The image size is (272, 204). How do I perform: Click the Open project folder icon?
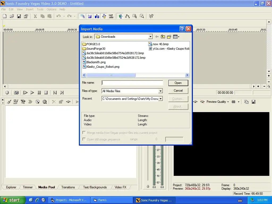12,16
